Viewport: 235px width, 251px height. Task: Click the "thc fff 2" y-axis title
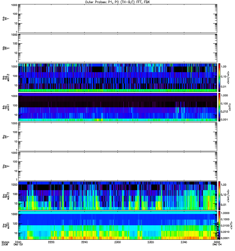6,166
